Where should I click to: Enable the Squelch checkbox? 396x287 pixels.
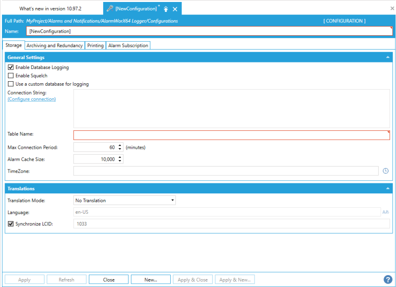tap(11, 76)
